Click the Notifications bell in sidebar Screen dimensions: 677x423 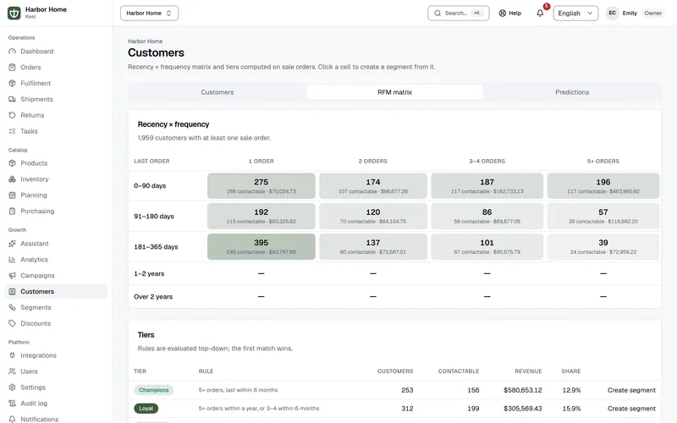pyautogui.click(x=12, y=419)
